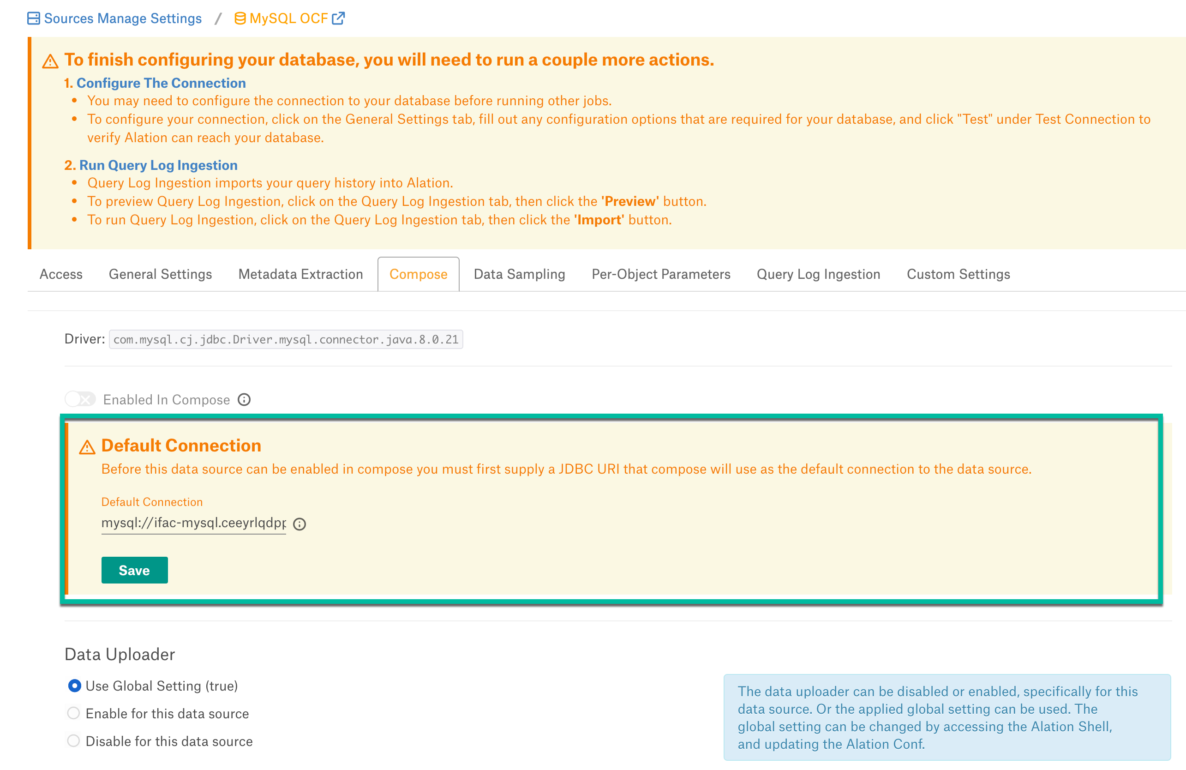Viewport: 1186px width, 770px height.
Task: Click the 'Import' bold text
Action: pyautogui.click(x=599, y=220)
